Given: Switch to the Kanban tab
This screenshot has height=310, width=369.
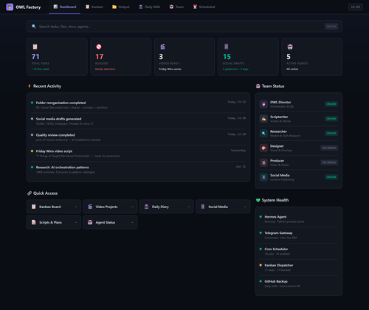Looking at the screenshot, I should [x=94, y=7].
